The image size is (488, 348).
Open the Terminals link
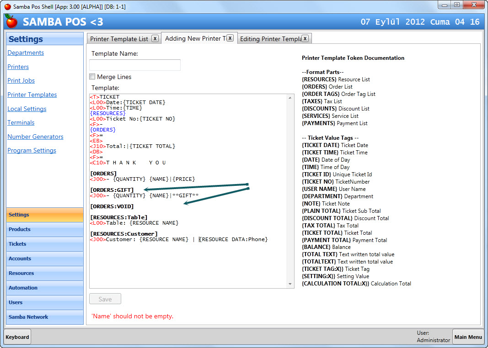pyautogui.click(x=21, y=122)
